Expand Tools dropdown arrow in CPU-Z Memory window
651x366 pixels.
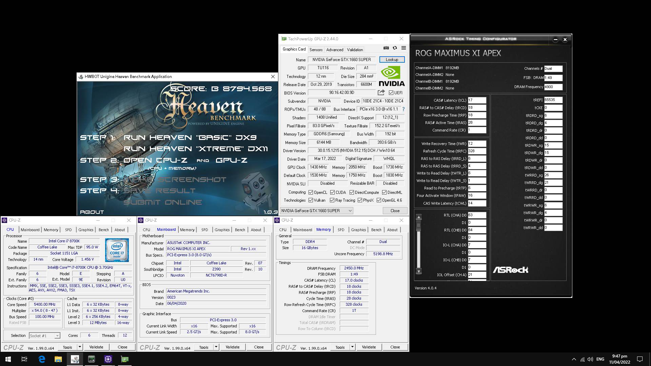tap(352, 347)
